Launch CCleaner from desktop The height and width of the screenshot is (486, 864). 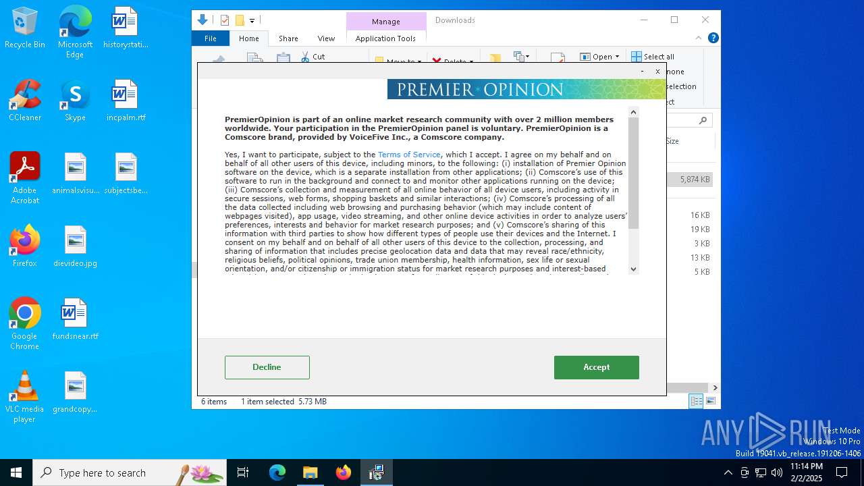[25, 101]
